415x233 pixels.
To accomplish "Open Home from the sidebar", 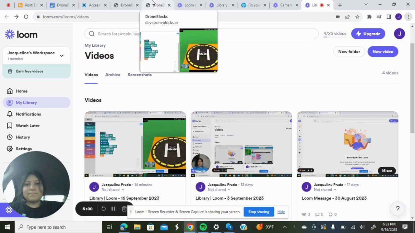I will pos(21,91).
